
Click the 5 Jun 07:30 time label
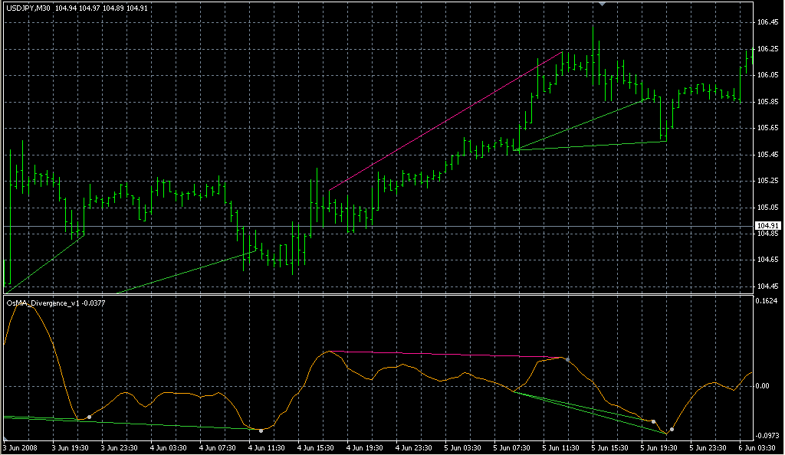(x=511, y=448)
